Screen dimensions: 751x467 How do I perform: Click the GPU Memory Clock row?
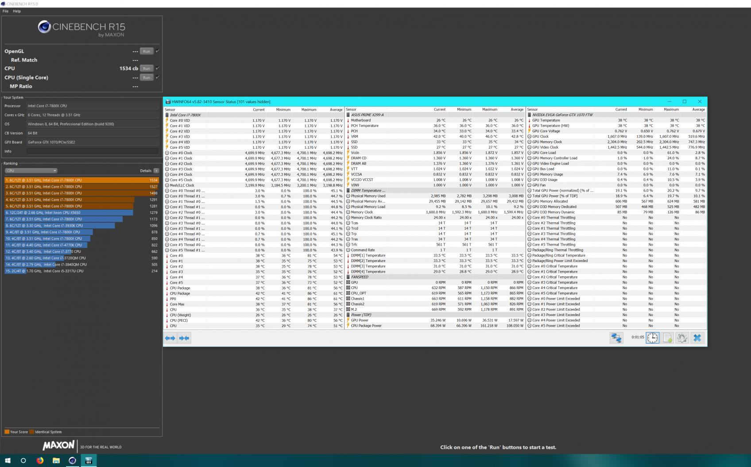(616, 142)
